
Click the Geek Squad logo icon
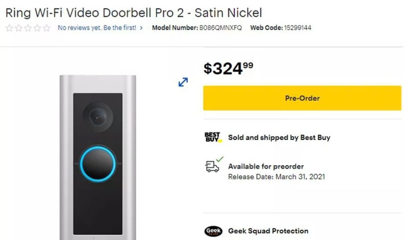[x=214, y=231]
